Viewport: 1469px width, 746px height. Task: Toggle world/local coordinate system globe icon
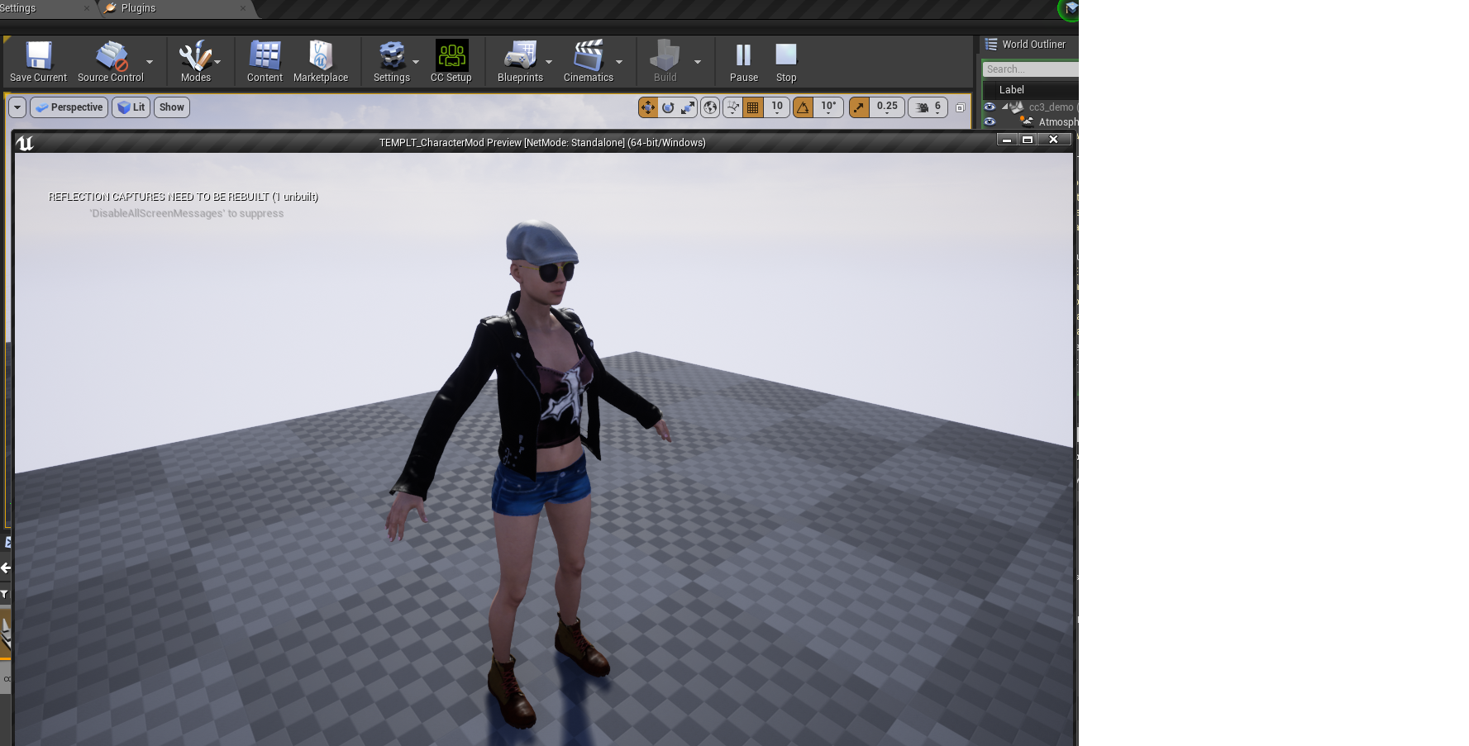pyautogui.click(x=710, y=107)
